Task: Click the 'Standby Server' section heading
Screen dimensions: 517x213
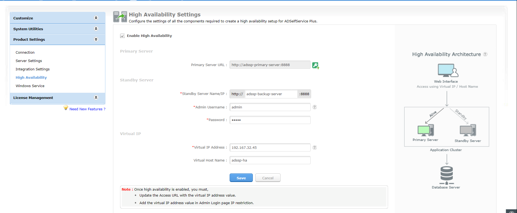Action: (x=137, y=80)
